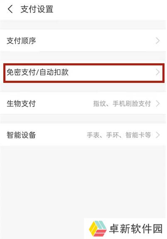The height and width of the screenshot is (239, 167).
Task: Tap the blank middle of the 支付顺序 row
Action: coord(96,41)
